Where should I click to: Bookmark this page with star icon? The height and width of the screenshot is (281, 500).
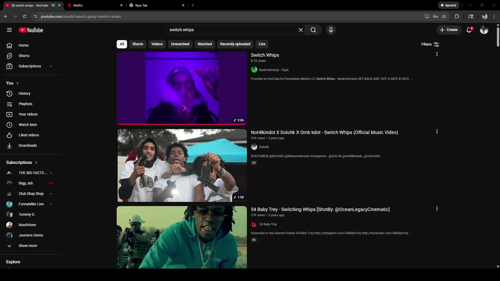444,16
